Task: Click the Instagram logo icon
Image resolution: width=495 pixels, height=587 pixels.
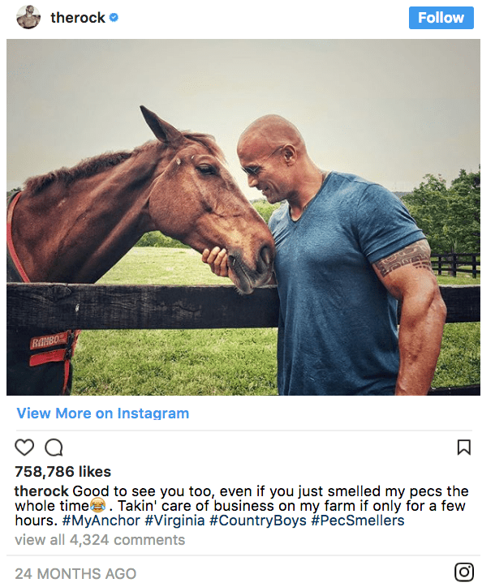Action: point(464,572)
